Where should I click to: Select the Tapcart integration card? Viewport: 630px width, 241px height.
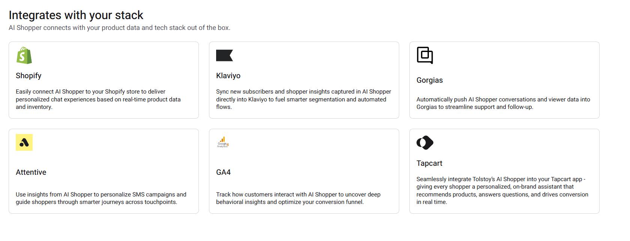click(504, 171)
